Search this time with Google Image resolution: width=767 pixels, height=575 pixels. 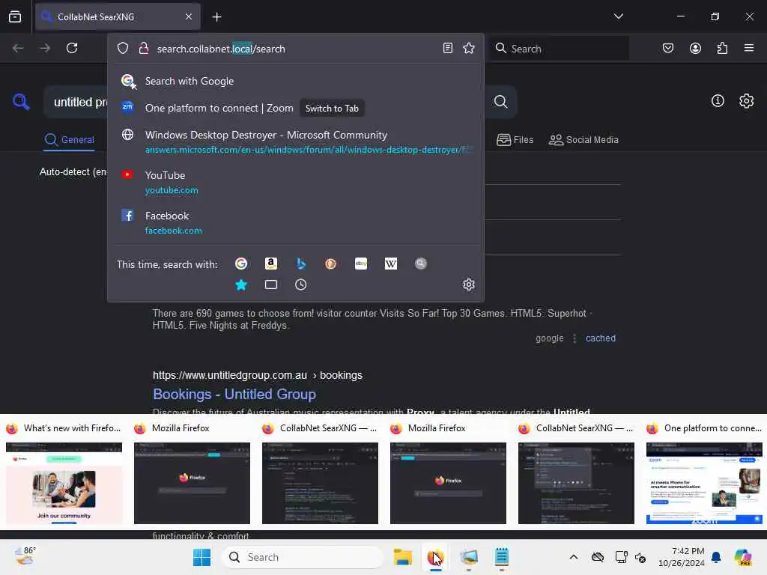[x=241, y=264]
